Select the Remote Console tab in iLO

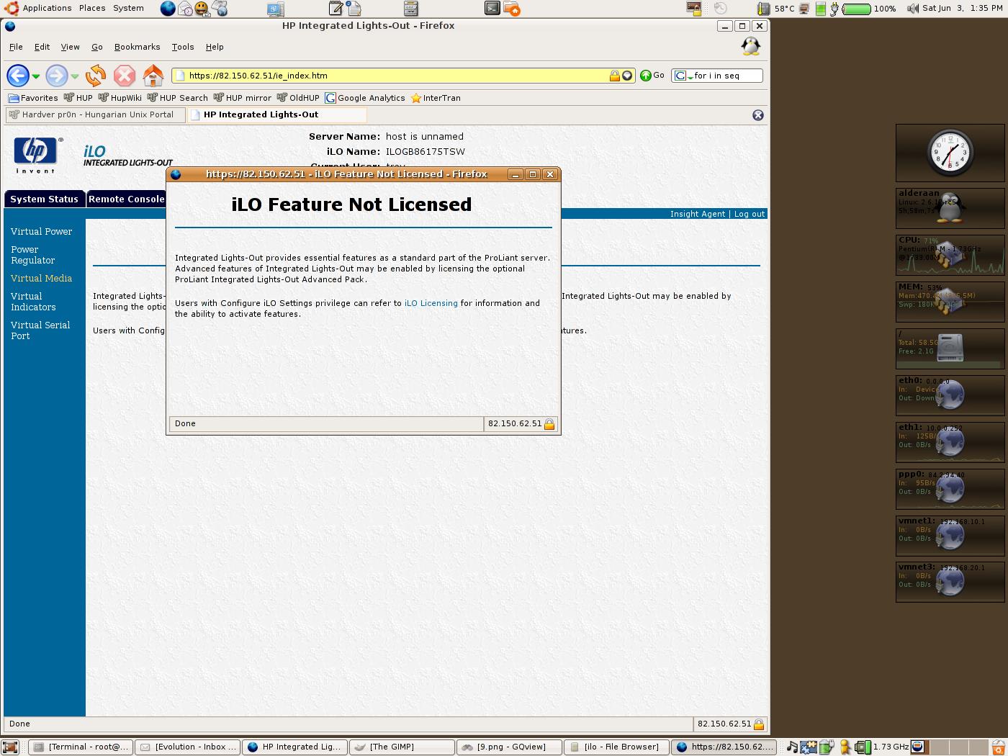tap(127, 199)
